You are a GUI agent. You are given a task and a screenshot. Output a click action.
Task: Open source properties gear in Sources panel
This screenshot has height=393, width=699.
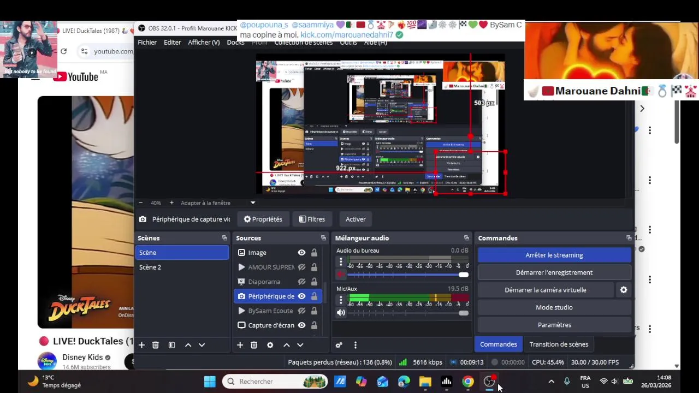pos(270,345)
